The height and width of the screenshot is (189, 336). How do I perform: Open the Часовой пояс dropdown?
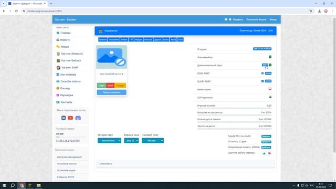point(153,141)
